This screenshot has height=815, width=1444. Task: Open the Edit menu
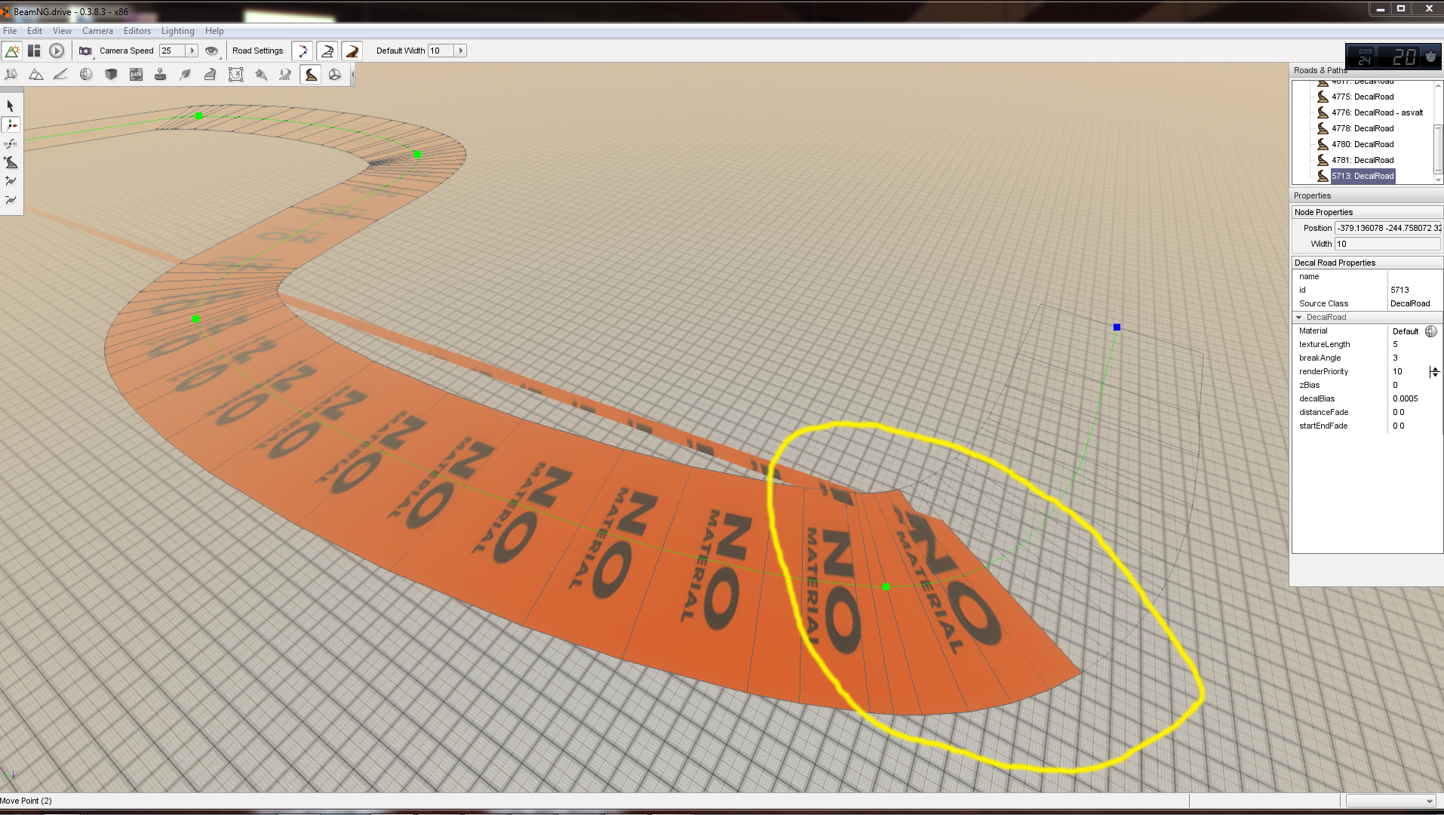[35, 31]
